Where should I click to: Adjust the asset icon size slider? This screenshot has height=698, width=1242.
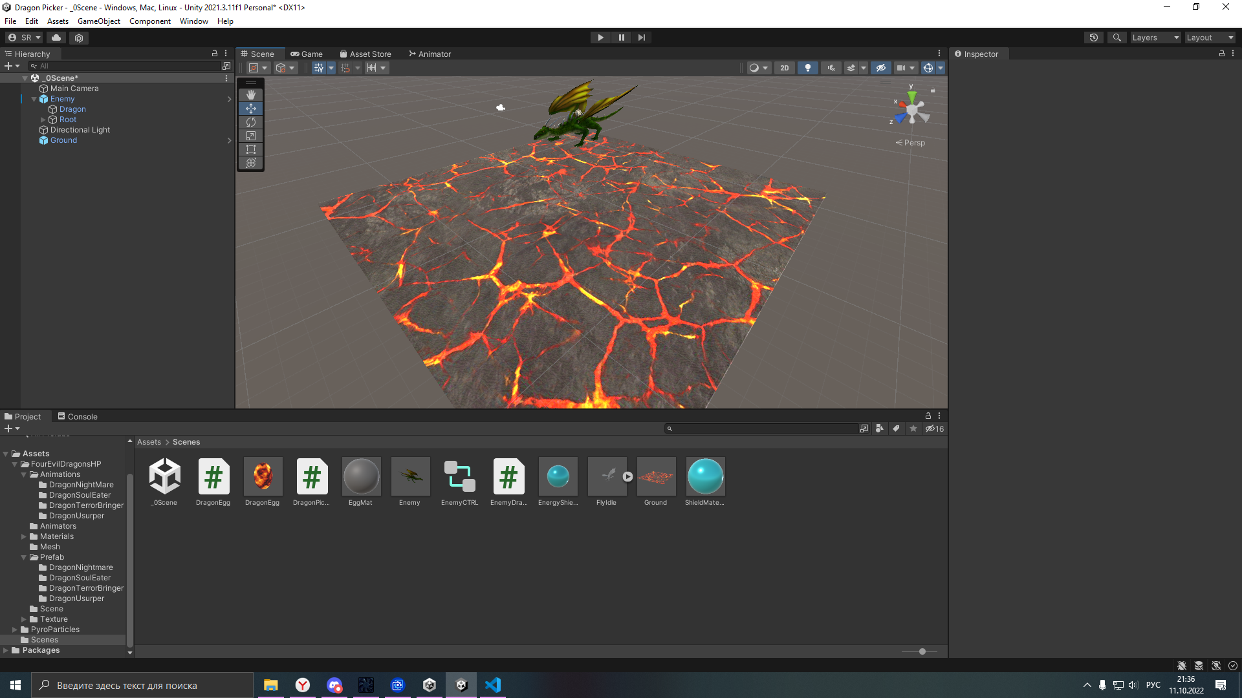pyautogui.click(x=922, y=651)
